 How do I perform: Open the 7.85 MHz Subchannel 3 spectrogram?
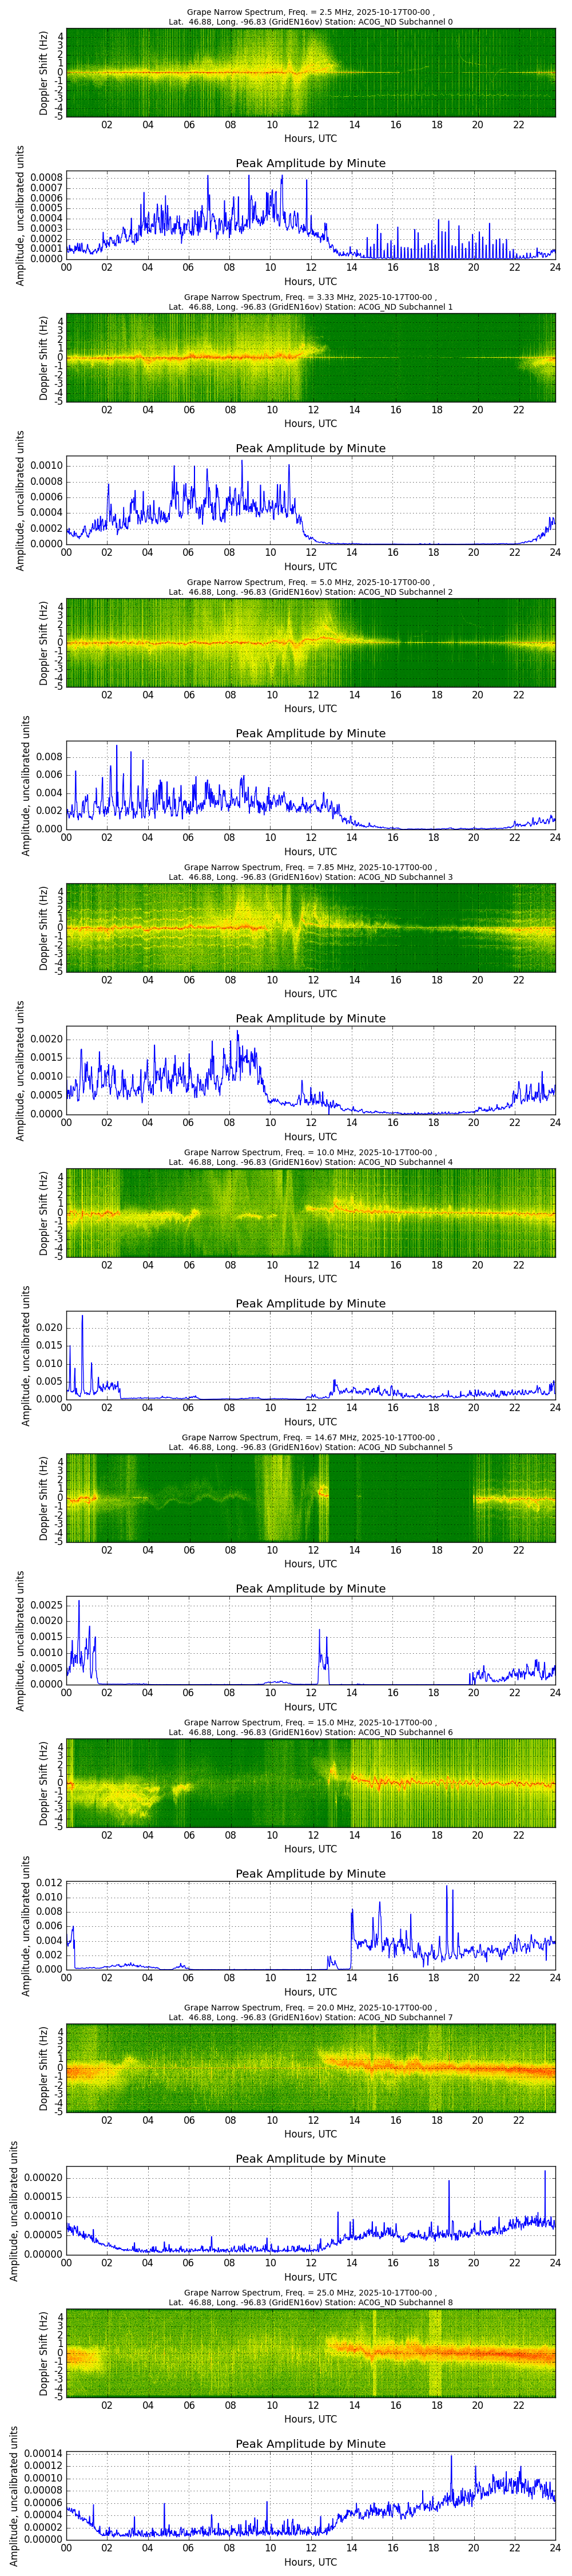click(x=310, y=928)
